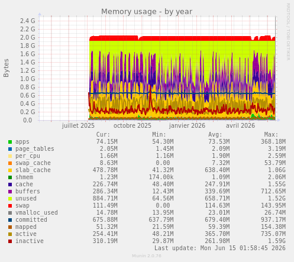
Task: Click the 'Cur:' column header
Action: point(103,135)
